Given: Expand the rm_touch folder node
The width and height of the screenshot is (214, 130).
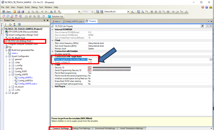Looking at the screenshot, I should click(x=10, y=87).
